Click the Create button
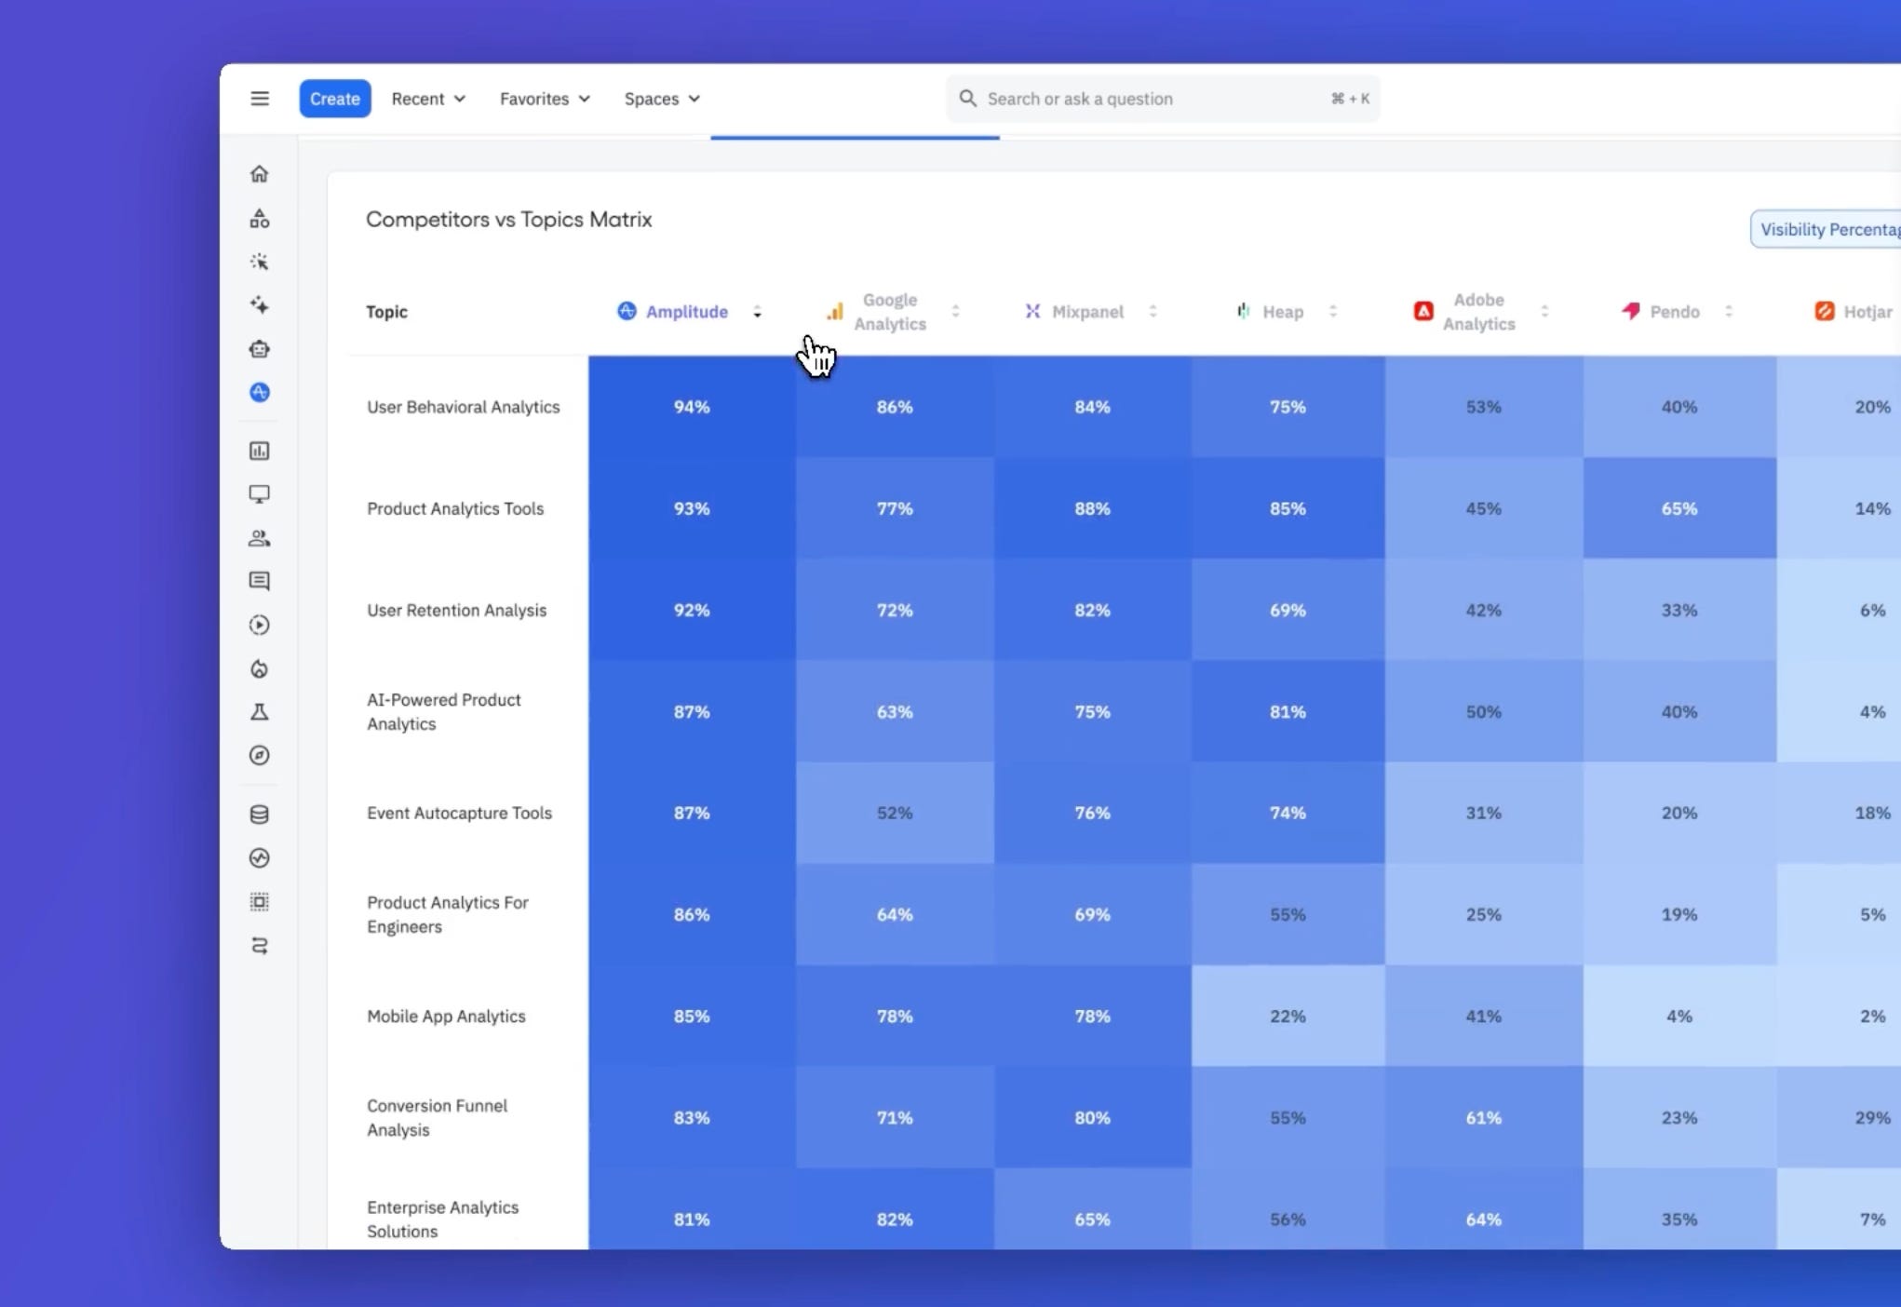The width and height of the screenshot is (1901, 1307). [335, 99]
